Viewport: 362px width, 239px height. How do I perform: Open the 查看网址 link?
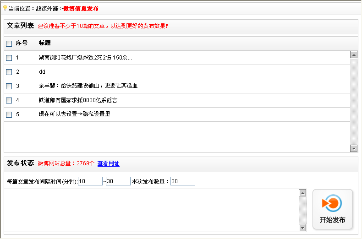(108, 163)
